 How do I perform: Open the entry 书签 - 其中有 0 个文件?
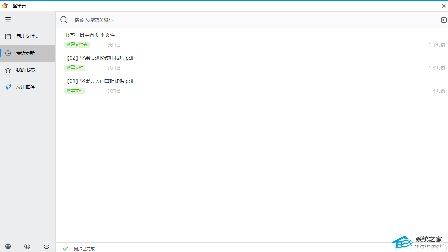[90, 35]
